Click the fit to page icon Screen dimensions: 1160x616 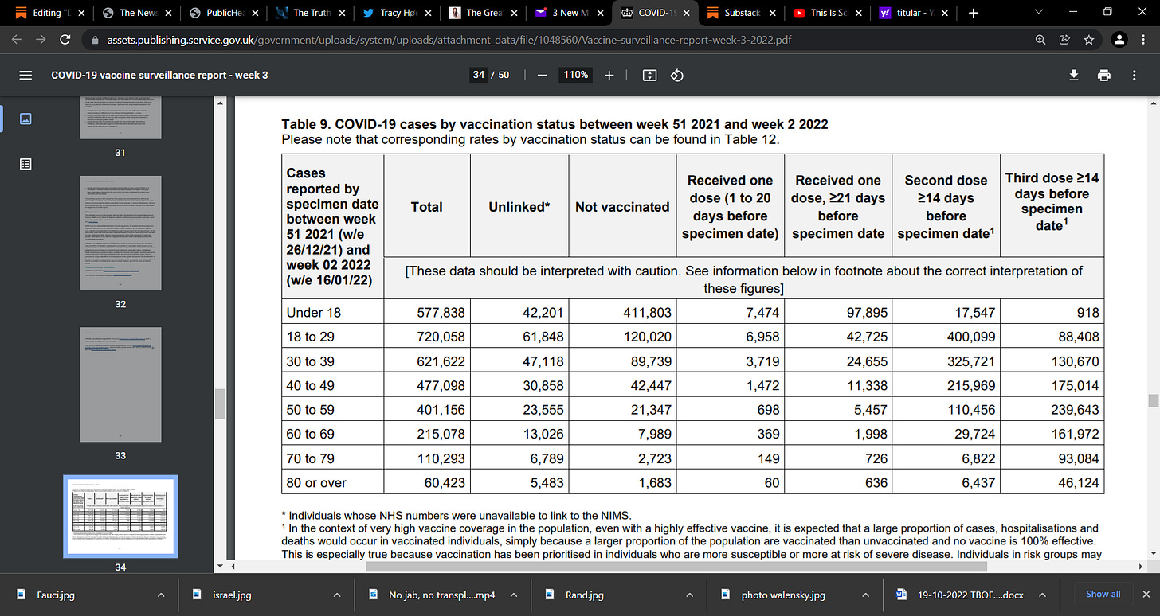[649, 75]
